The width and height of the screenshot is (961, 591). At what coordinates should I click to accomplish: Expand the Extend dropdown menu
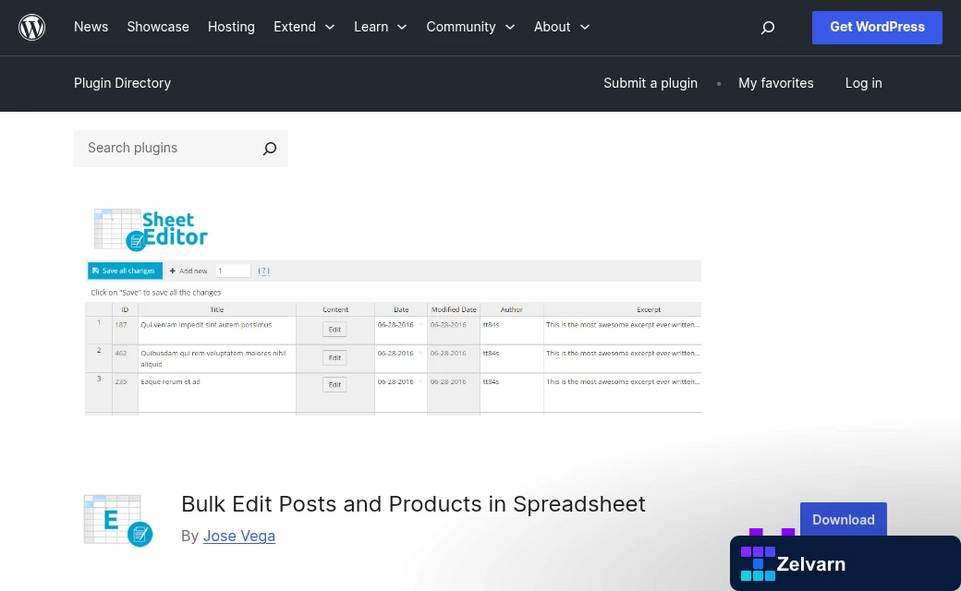point(304,27)
